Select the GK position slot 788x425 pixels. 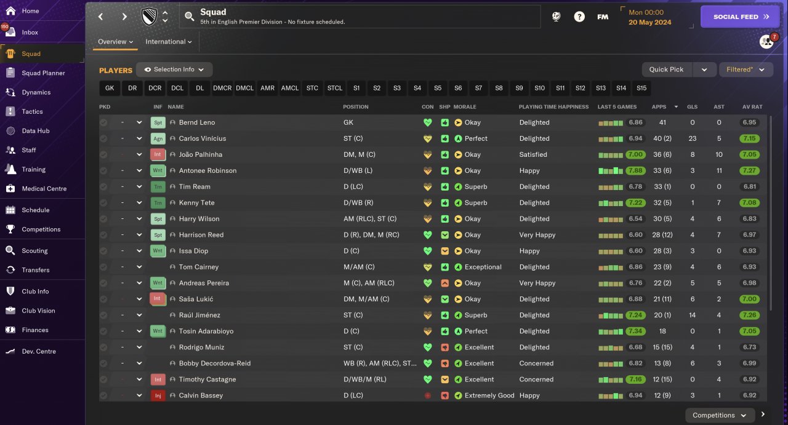coord(110,88)
